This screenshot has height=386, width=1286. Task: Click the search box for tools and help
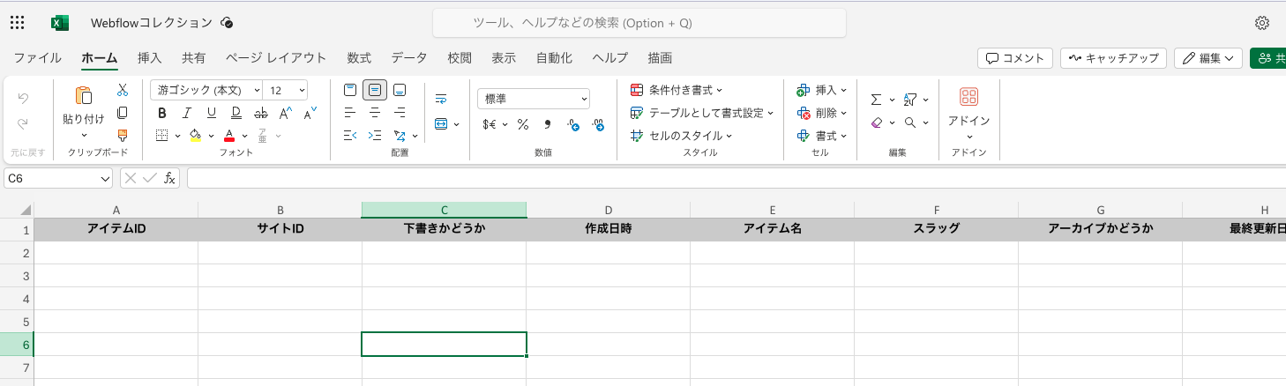[x=639, y=23]
